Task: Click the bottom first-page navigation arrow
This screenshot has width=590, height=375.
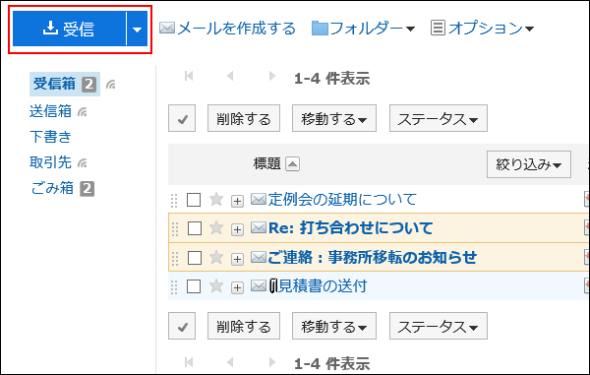Action: pos(189,362)
